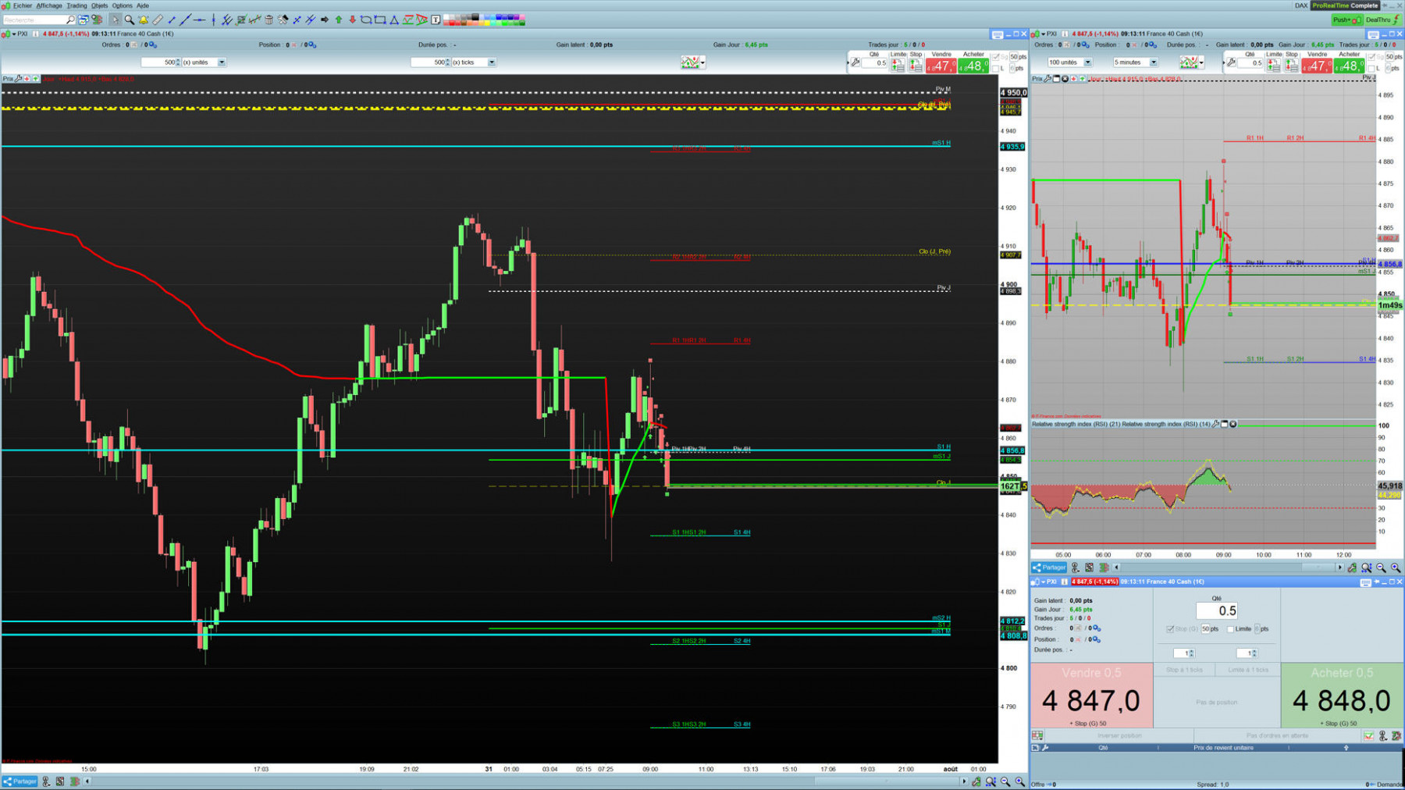
Task: Select the magnifier zoom tool in toolbar
Action: click(x=130, y=20)
